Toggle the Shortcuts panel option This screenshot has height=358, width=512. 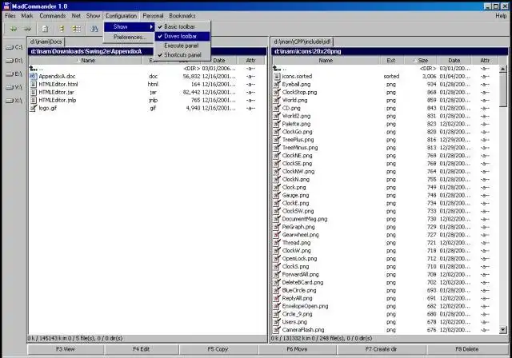(182, 55)
